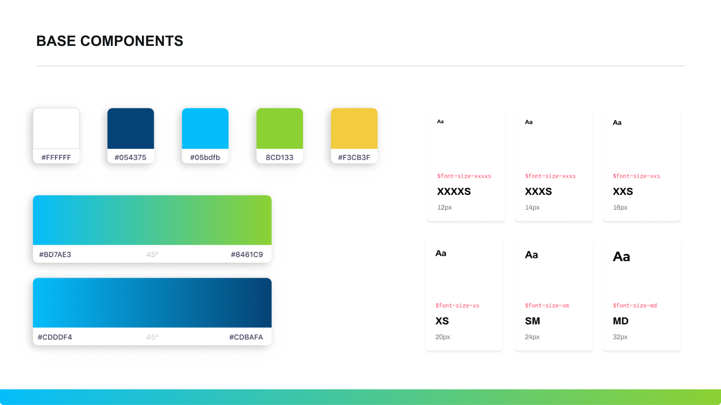Click the Aa sample in SM card
This screenshot has width=721, height=405.
point(532,255)
